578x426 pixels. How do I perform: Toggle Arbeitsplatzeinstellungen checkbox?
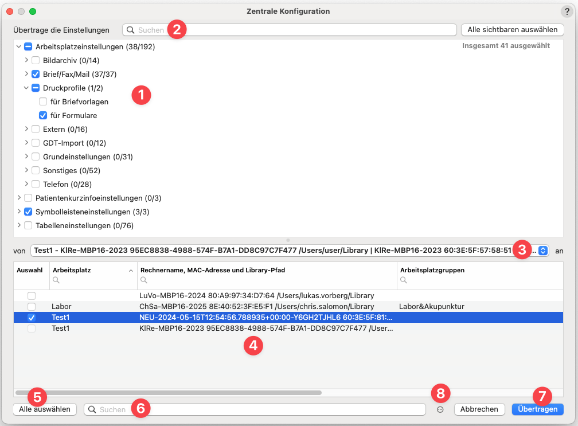(x=28, y=47)
